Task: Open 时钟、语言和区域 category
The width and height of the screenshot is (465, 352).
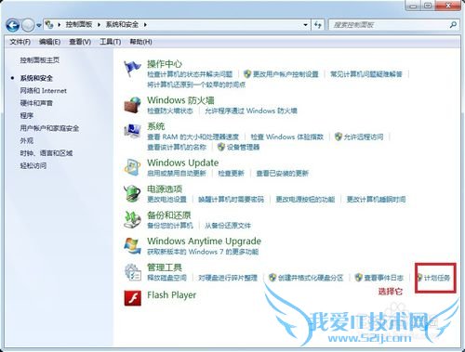Action: tap(46, 153)
